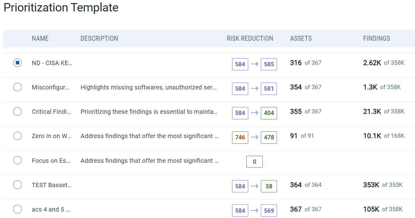Click the orange 746 risk score badge
This screenshot has height=218, width=415.
(240, 138)
